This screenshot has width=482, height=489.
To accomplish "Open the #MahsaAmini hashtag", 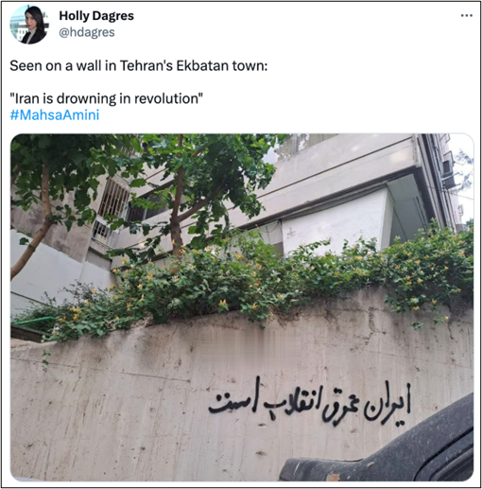I will pyautogui.click(x=55, y=114).
